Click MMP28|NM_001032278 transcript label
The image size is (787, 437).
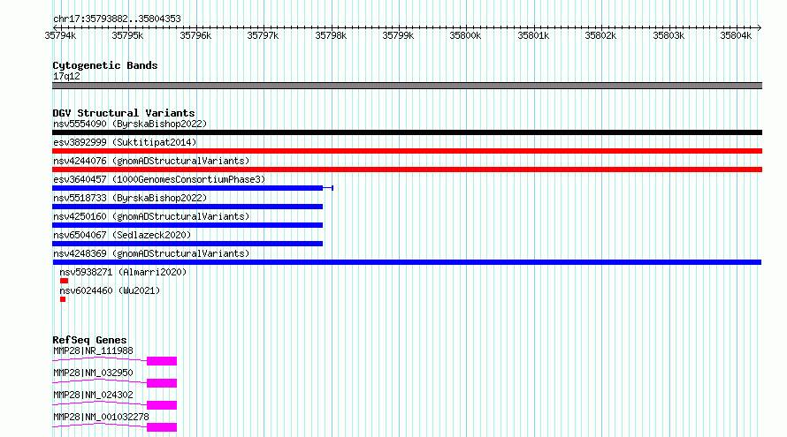[101, 418]
